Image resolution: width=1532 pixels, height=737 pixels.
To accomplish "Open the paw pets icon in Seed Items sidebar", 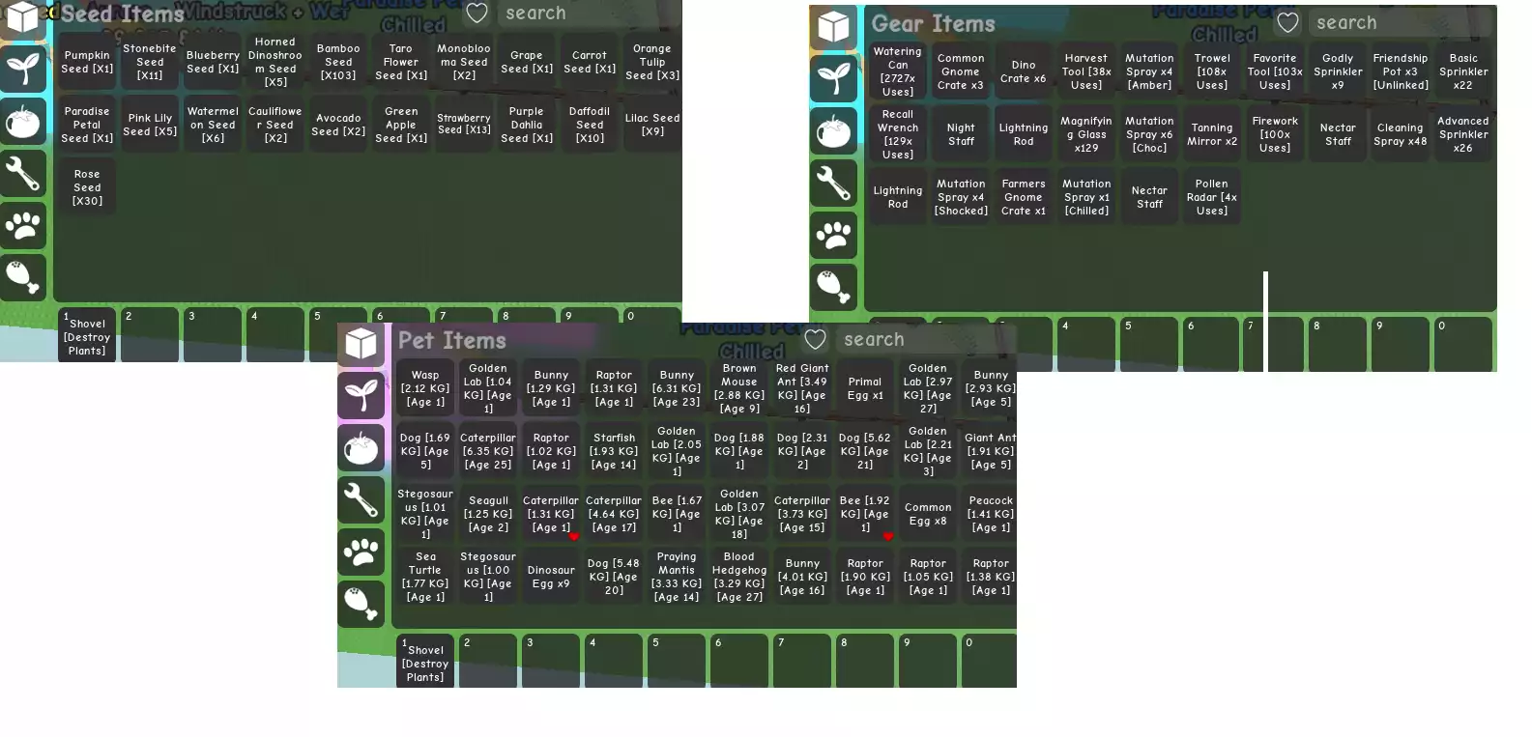I will 22,226.
